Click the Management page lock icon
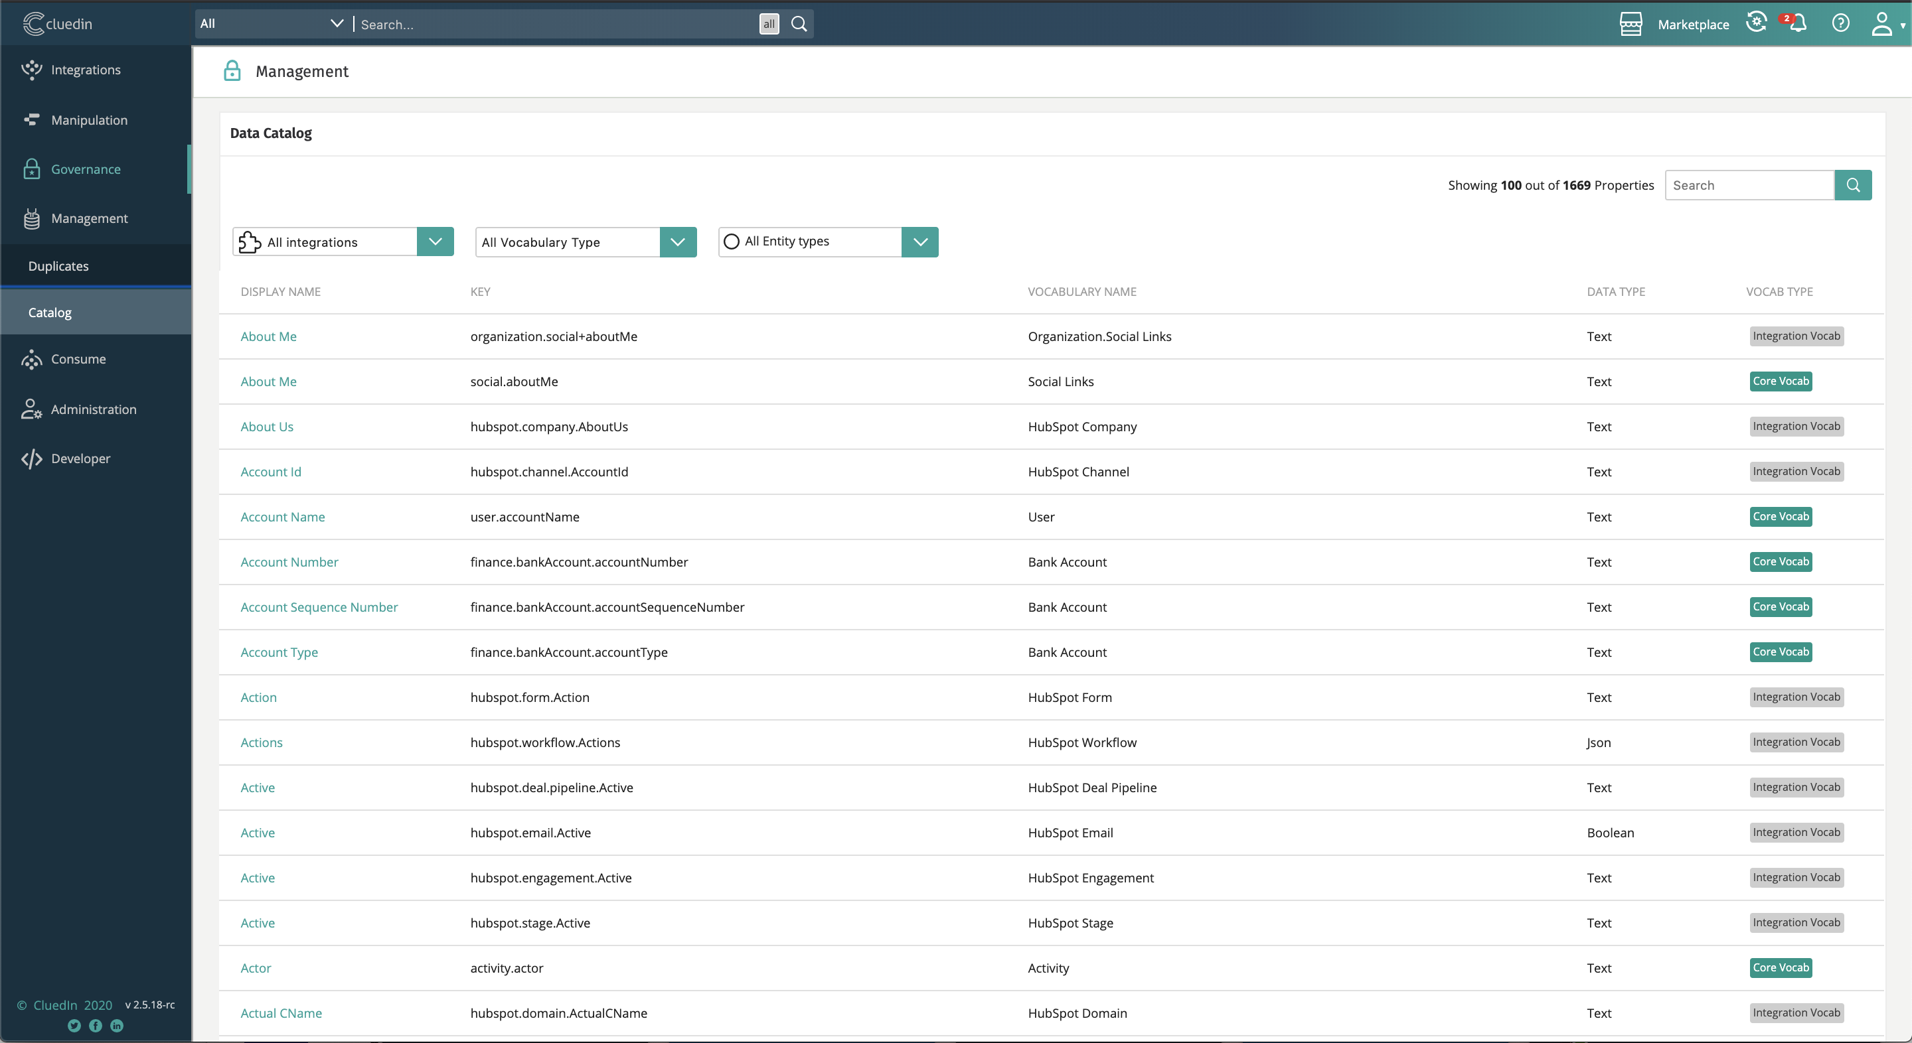The image size is (1912, 1043). point(232,70)
